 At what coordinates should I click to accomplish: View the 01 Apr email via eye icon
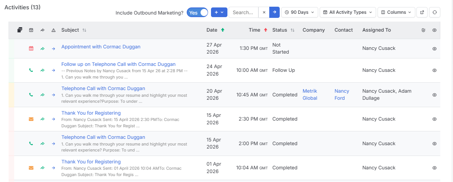point(434,168)
